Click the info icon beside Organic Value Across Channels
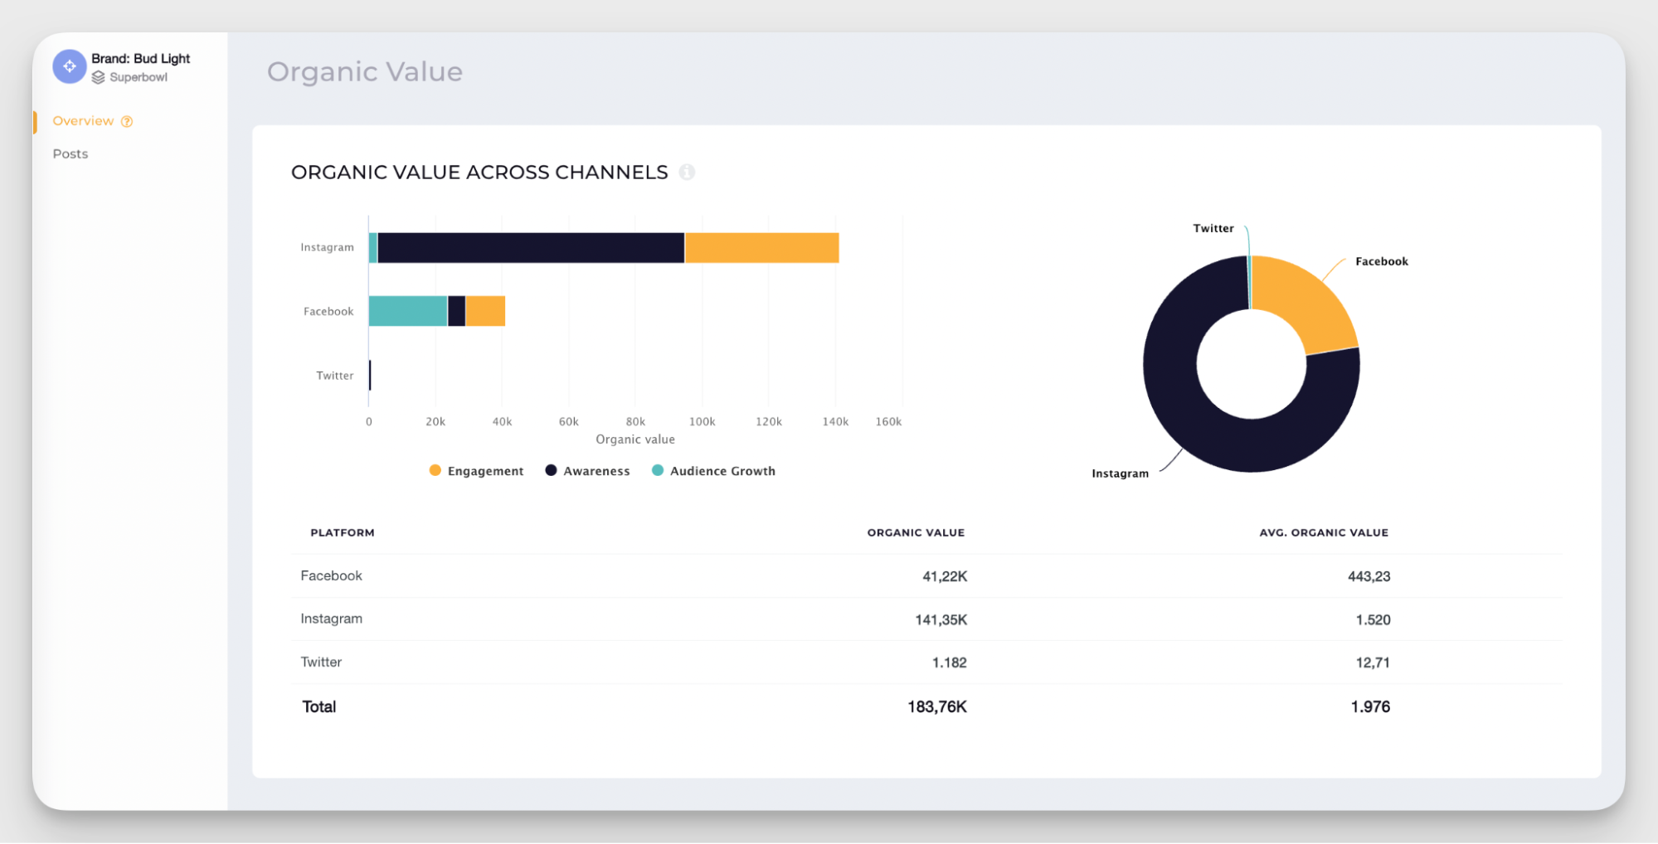The height and width of the screenshot is (844, 1658). 687,172
